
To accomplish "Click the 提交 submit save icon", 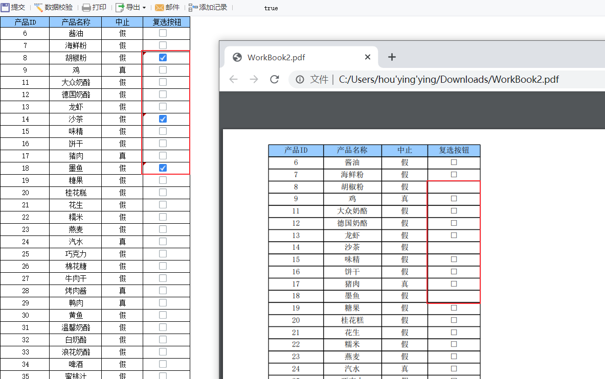I will (x=5, y=7).
